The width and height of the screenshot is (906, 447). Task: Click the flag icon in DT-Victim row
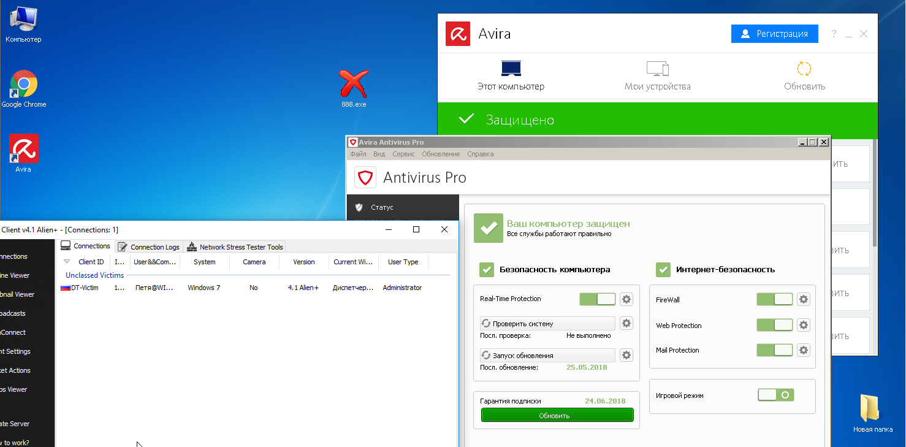tap(66, 288)
